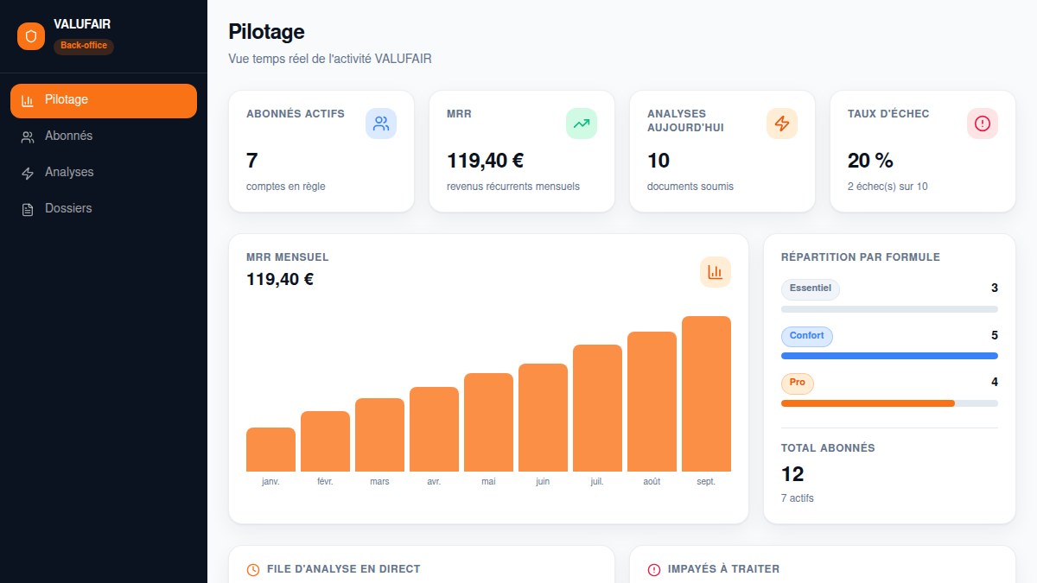This screenshot has width=1037, height=583.
Task: Click the 119,40 € value in the MRR card
Action: tap(486, 161)
